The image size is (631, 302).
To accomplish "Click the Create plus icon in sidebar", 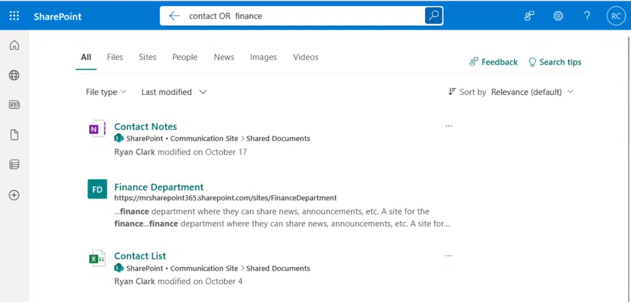I will coord(14,195).
